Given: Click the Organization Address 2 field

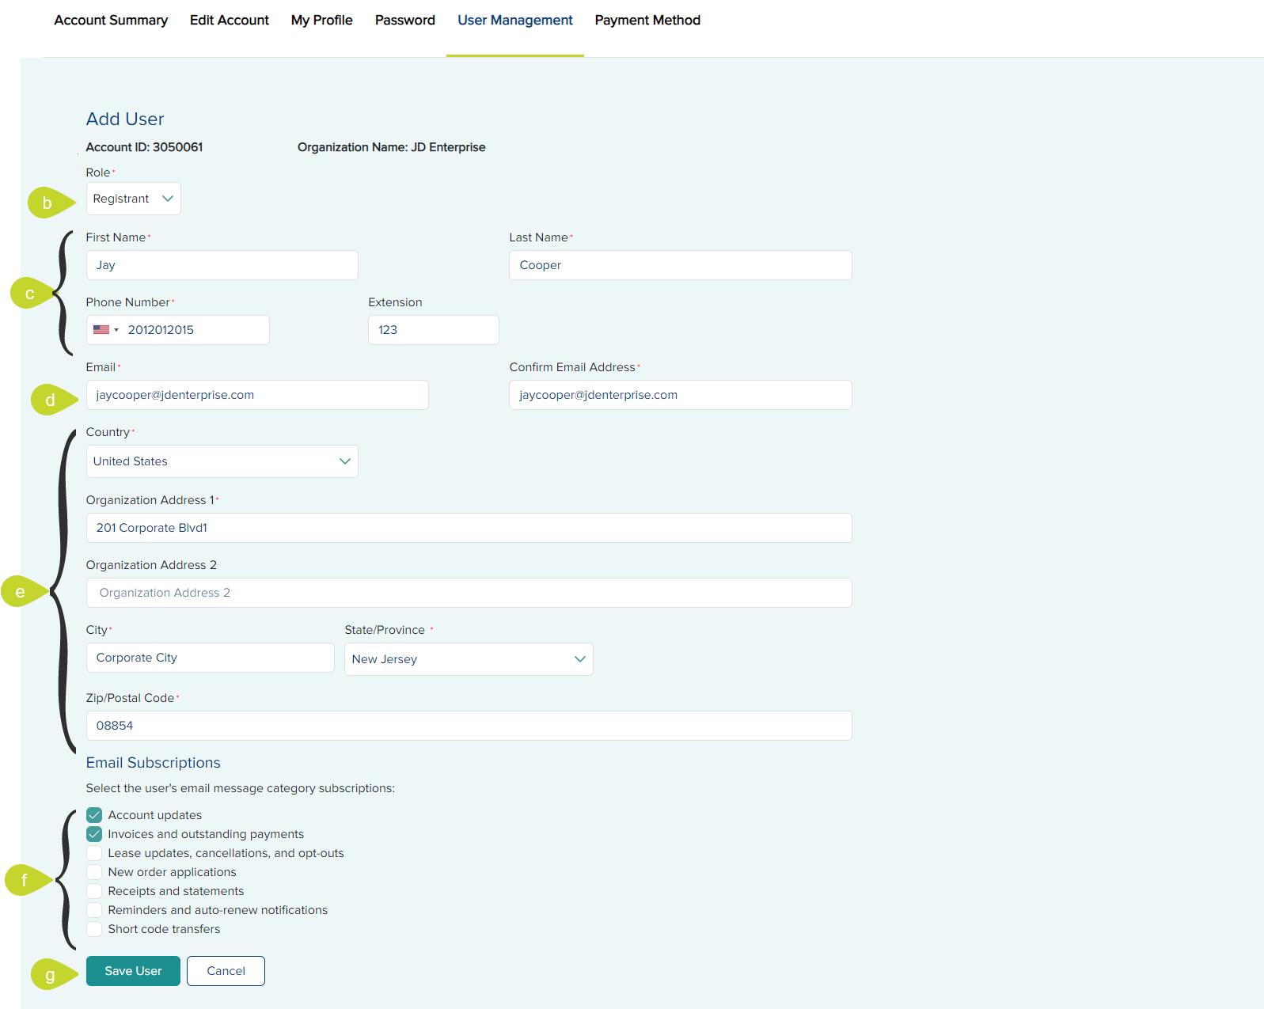Looking at the screenshot, I should 469,593.
